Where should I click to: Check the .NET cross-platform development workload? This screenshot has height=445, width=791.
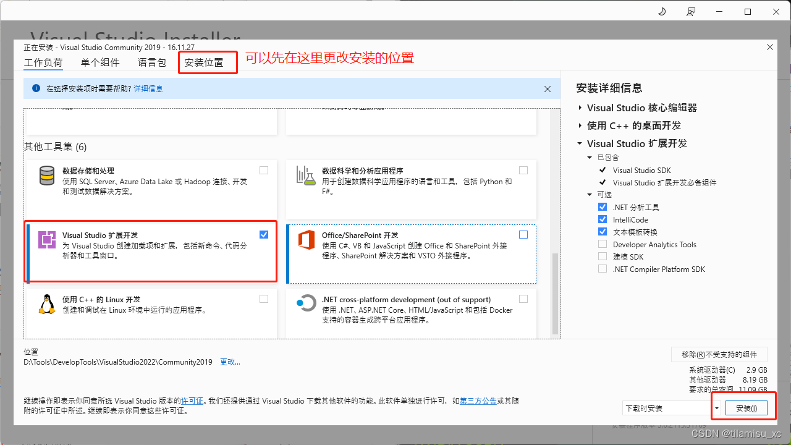(523, 299)
